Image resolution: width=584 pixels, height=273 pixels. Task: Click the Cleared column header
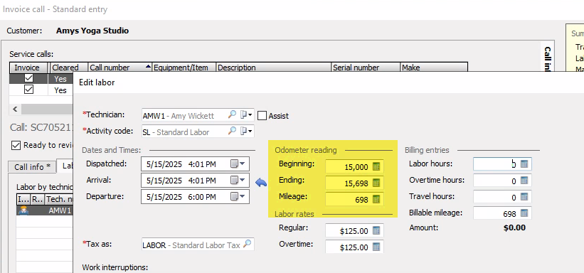[68, 68]
